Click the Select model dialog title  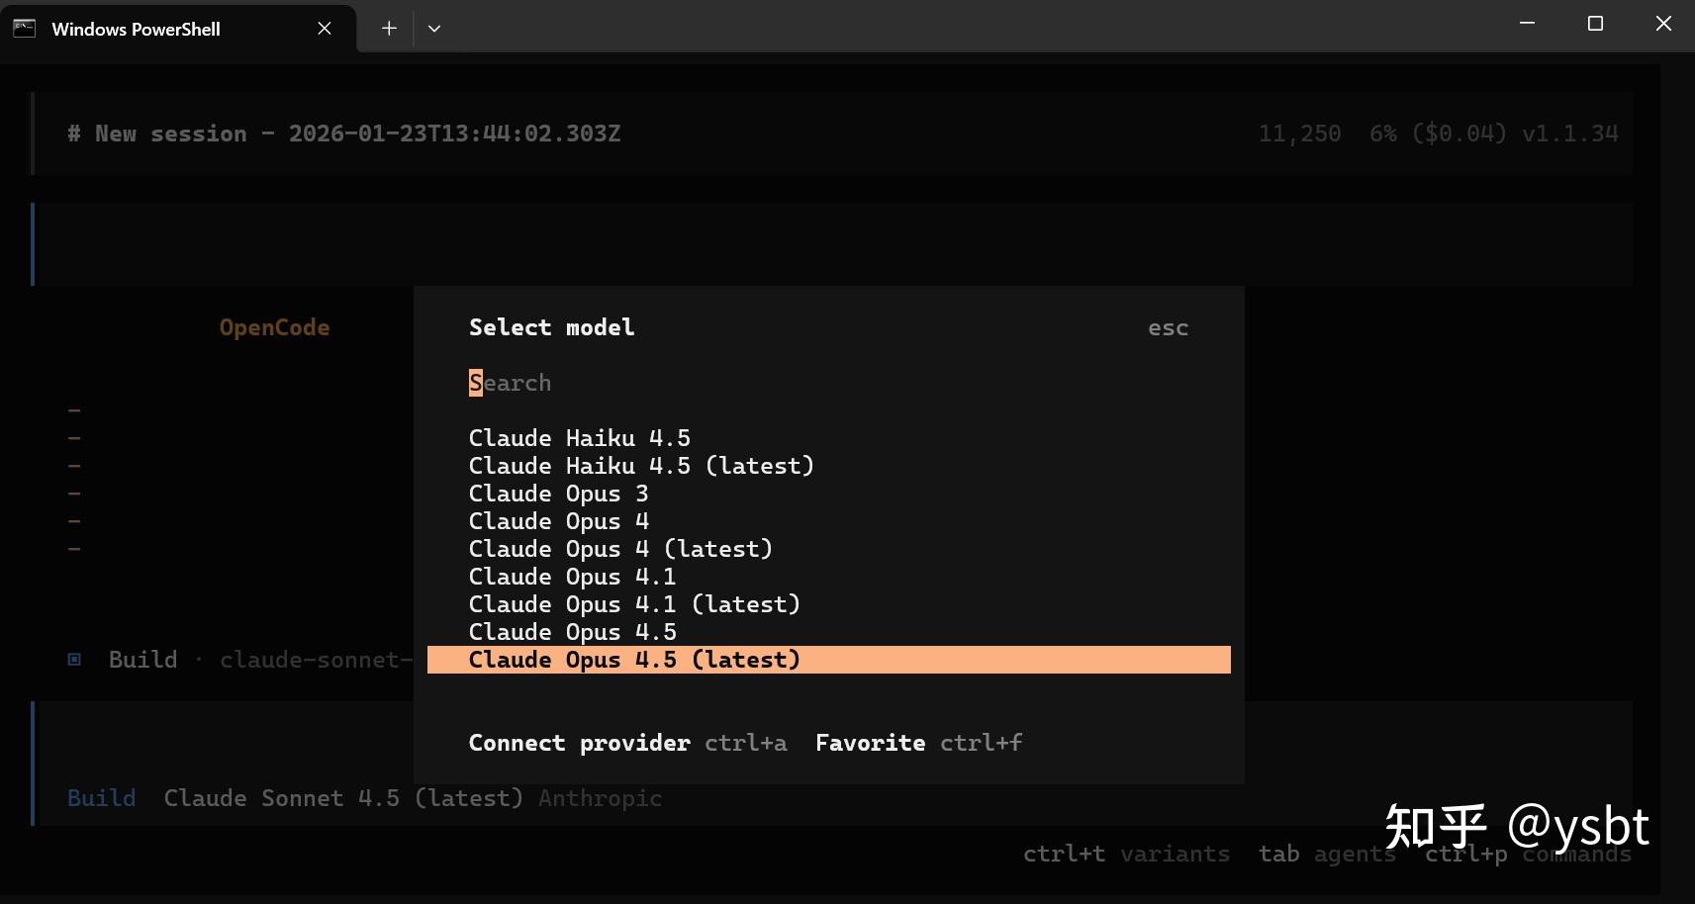click(x=551, y=327)
